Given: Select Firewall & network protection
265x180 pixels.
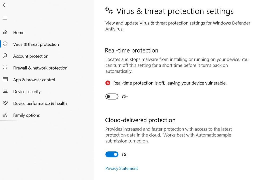Looking at the screenshot, I should point(40,68).
